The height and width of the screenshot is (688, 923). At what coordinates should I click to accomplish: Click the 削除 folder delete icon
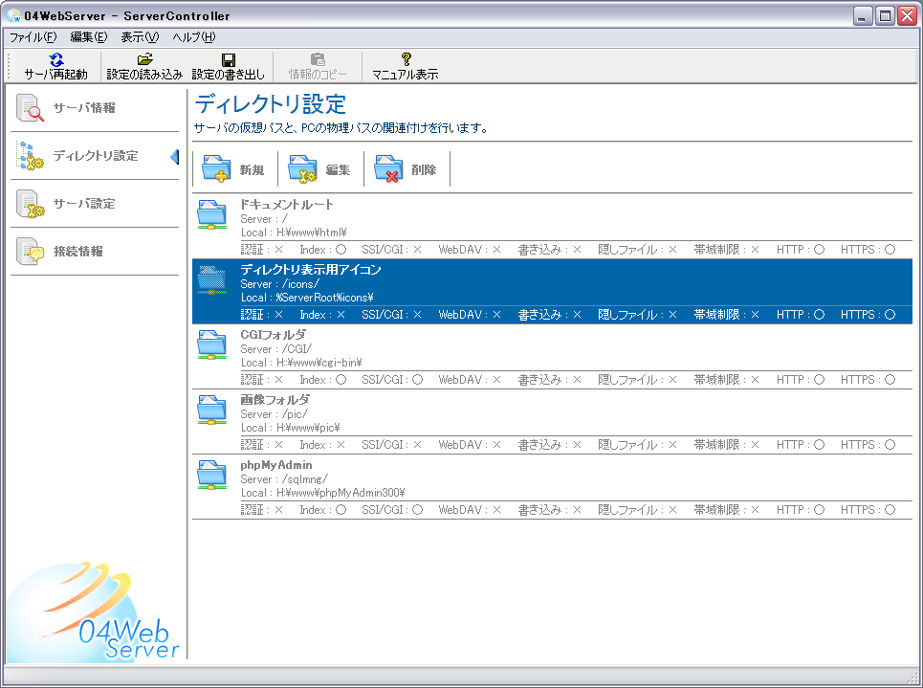click(x=388, y=169)
